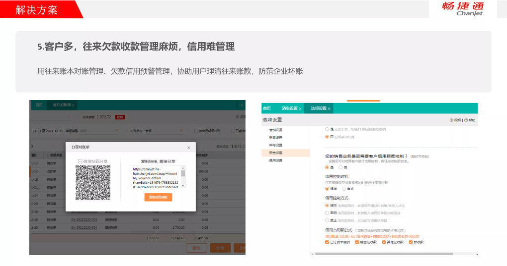
Task: Click the 分享 button
Action: click(x=220, y=248)
